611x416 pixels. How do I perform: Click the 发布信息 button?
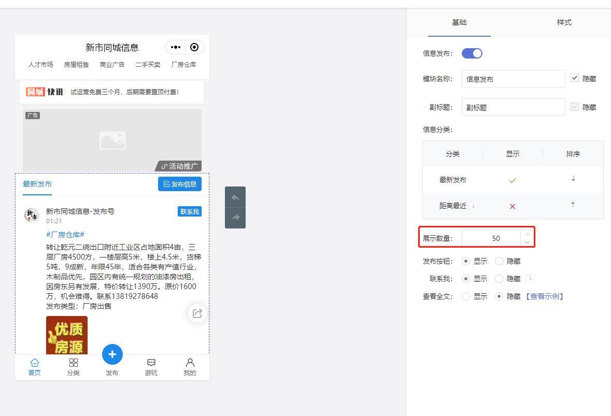click(180, 184)
